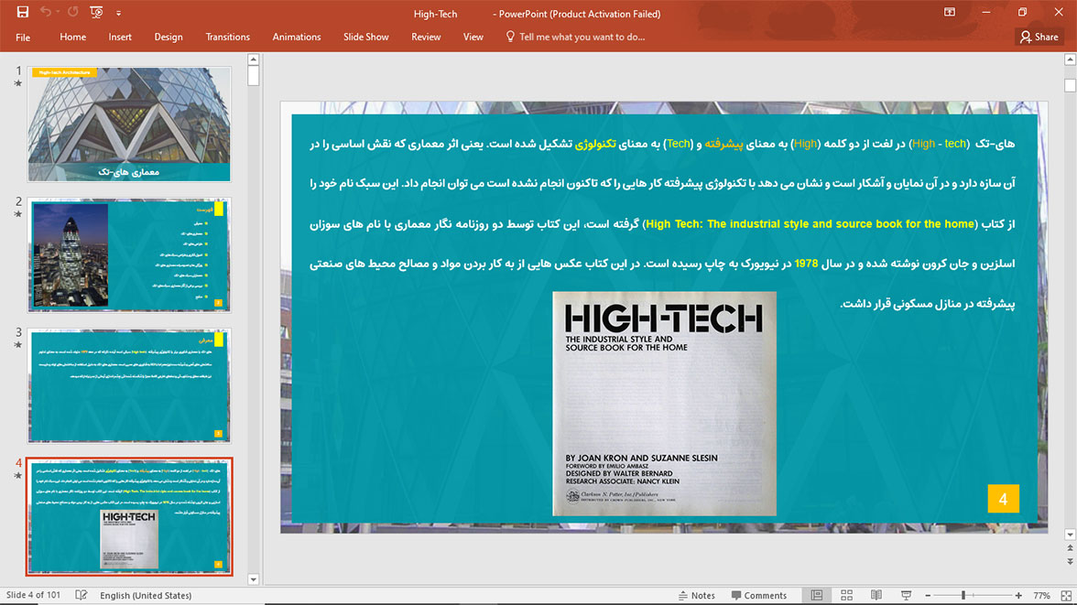Click the yellow (High - tech) text

(938, 144)
